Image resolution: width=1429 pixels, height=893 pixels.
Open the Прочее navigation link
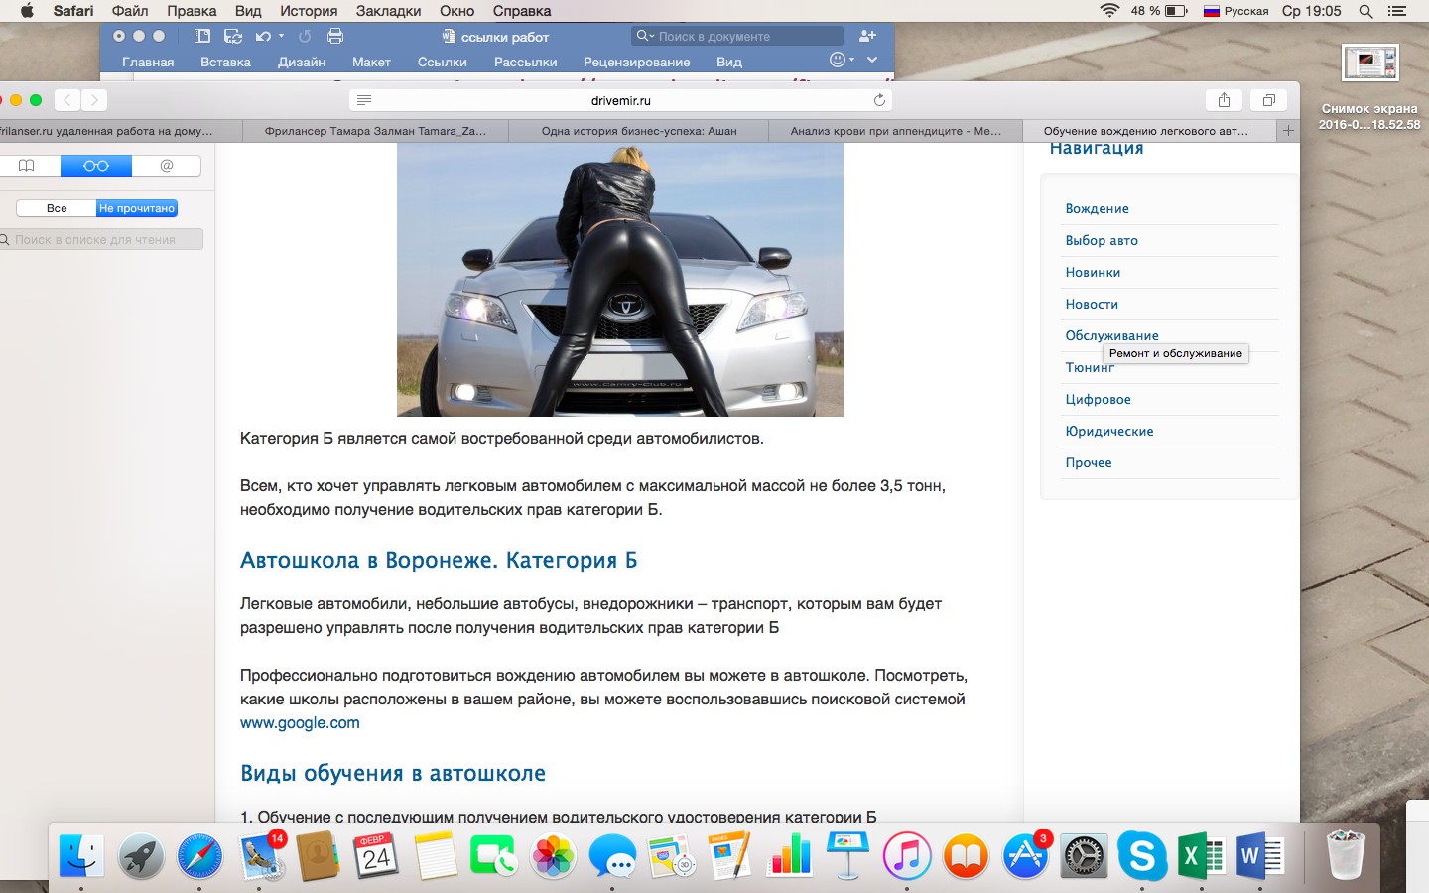[1089, 462]
